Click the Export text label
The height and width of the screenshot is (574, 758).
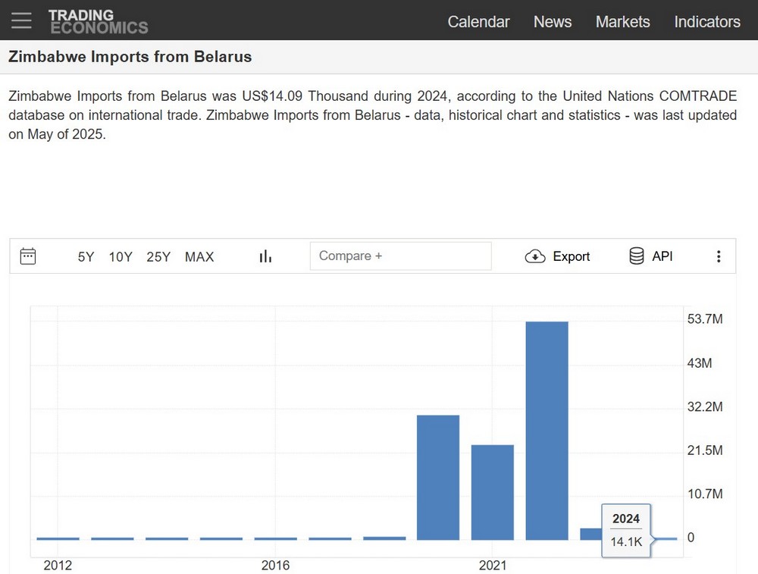click(572, 256)
